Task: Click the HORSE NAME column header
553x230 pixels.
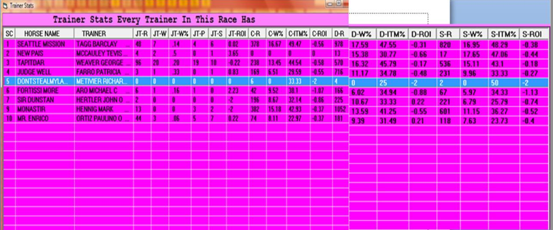Action: (x=44, y=34)
